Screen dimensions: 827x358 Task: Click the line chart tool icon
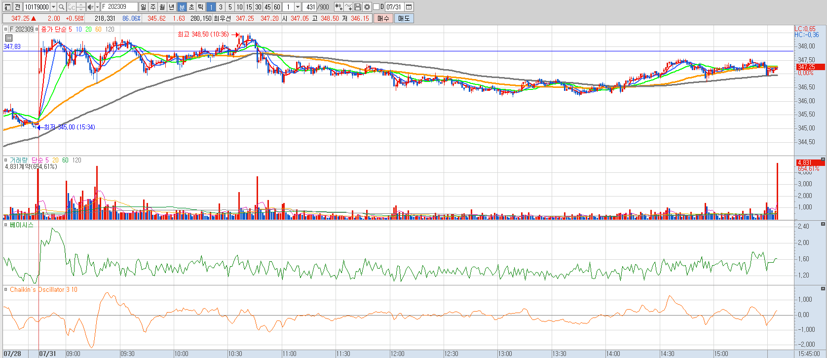click(x=348, y=7)
